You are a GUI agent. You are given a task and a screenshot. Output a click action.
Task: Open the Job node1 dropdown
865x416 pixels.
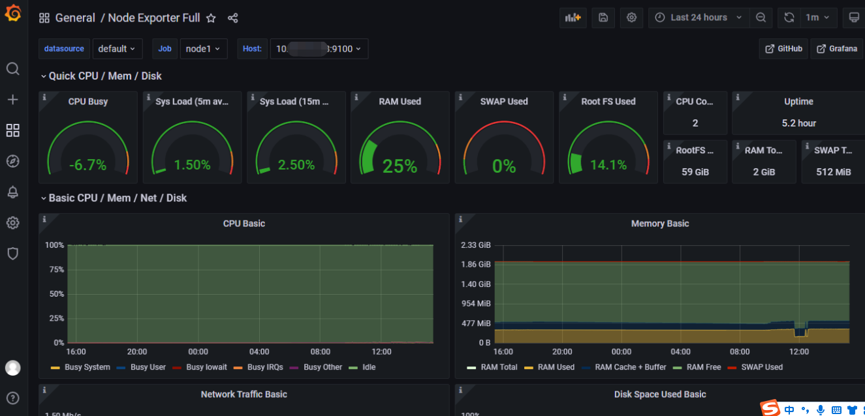(x=203, y=49)
